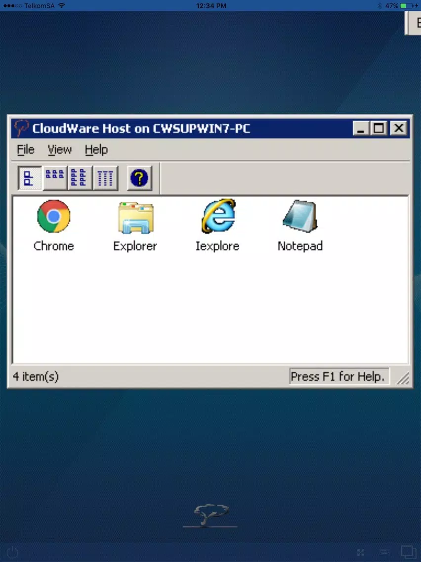Click the "Chrome" label text

(54, 246)
